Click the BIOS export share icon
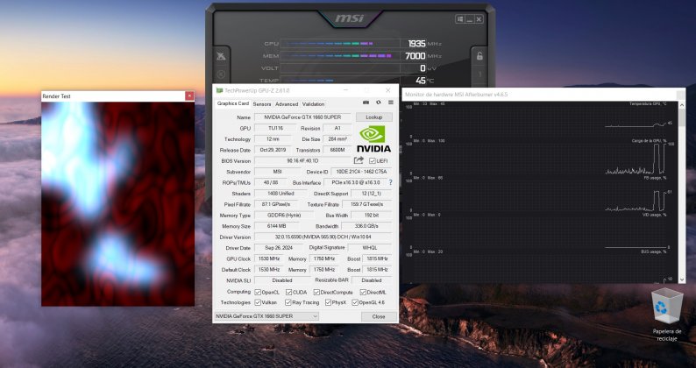 359,160
